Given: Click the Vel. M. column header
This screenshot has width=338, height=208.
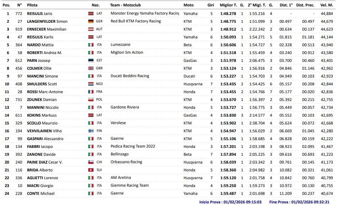Looking at the screenshot, I should (327, 5).
